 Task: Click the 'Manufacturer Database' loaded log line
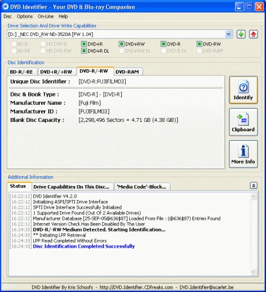(x=127, y=218)
